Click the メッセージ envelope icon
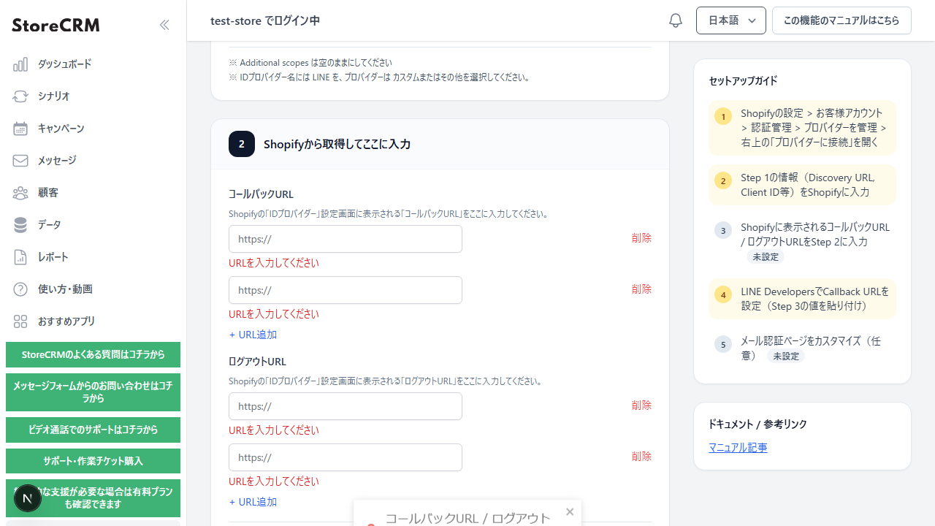This screenshot has width=935, height=526. point(20,161)
